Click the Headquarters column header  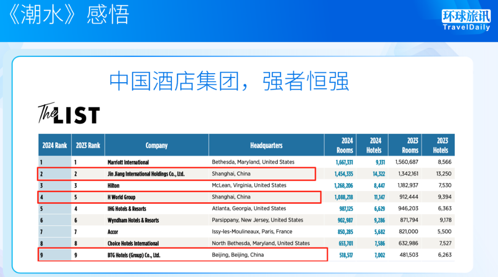coord(266,145)
